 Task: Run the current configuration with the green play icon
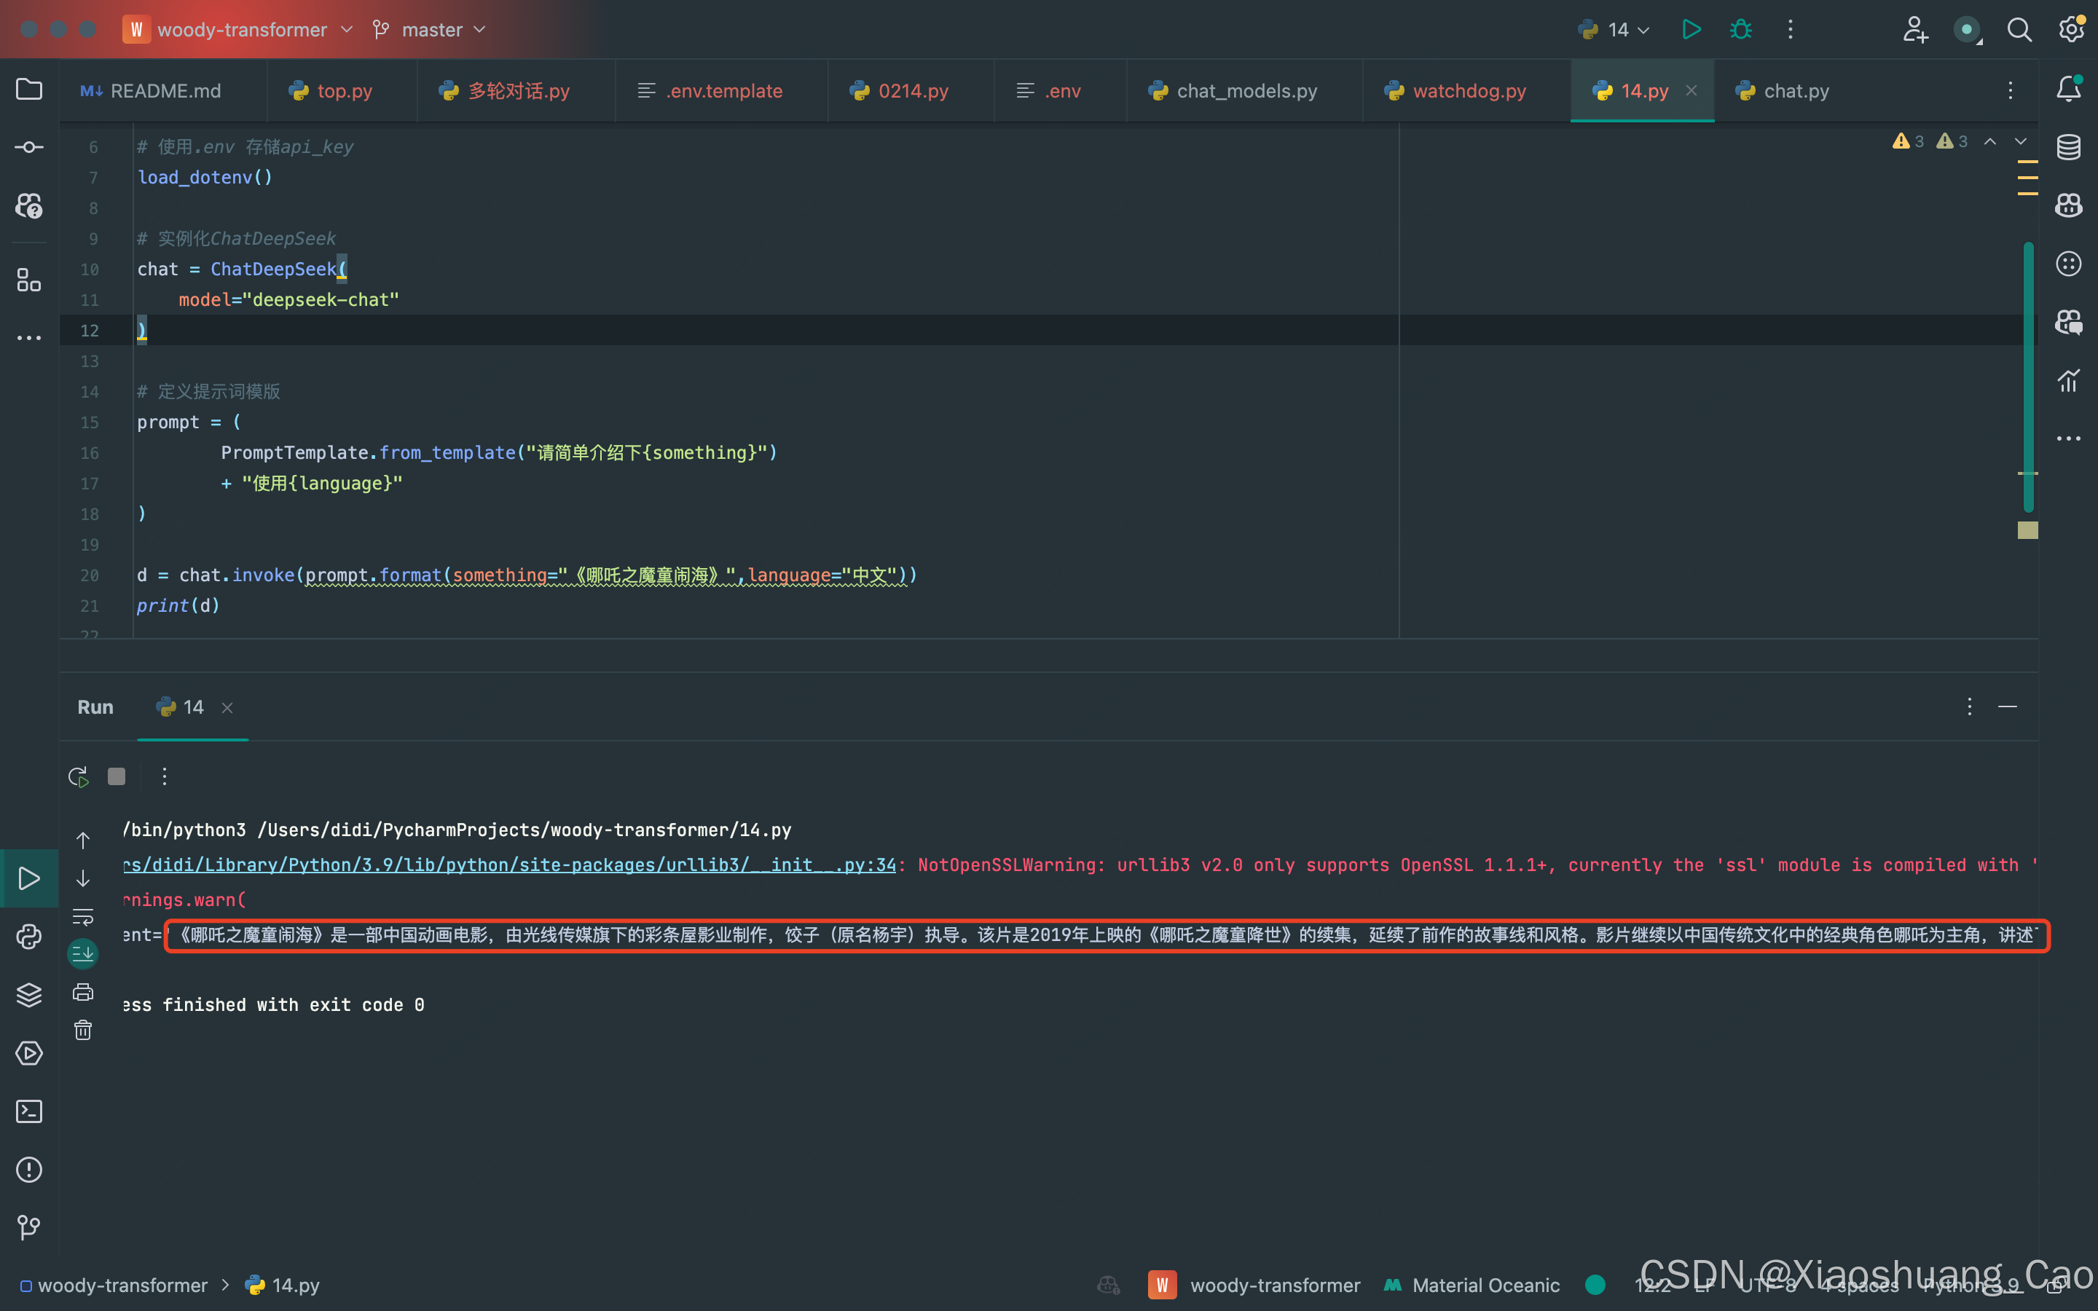(x=1692, y=28)
